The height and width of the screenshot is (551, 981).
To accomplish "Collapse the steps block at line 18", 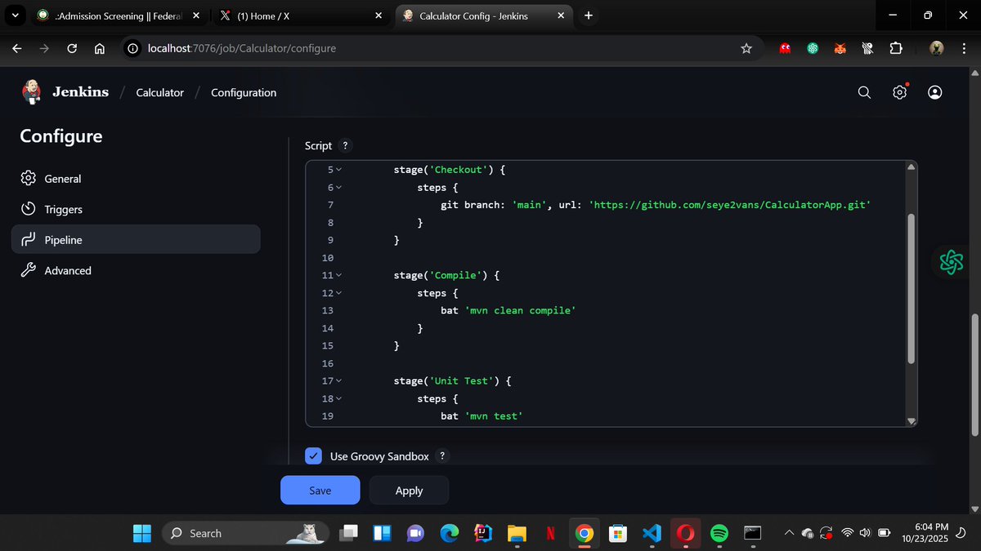I will 339,399.
